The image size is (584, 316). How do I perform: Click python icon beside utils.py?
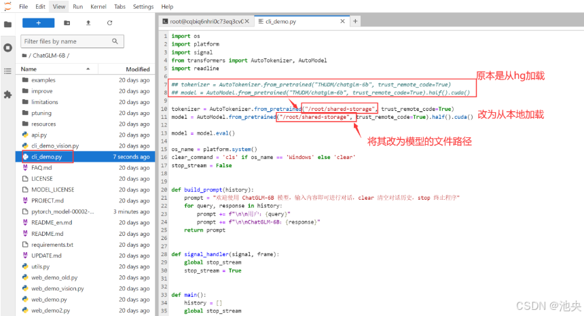(x=25, y=267)
